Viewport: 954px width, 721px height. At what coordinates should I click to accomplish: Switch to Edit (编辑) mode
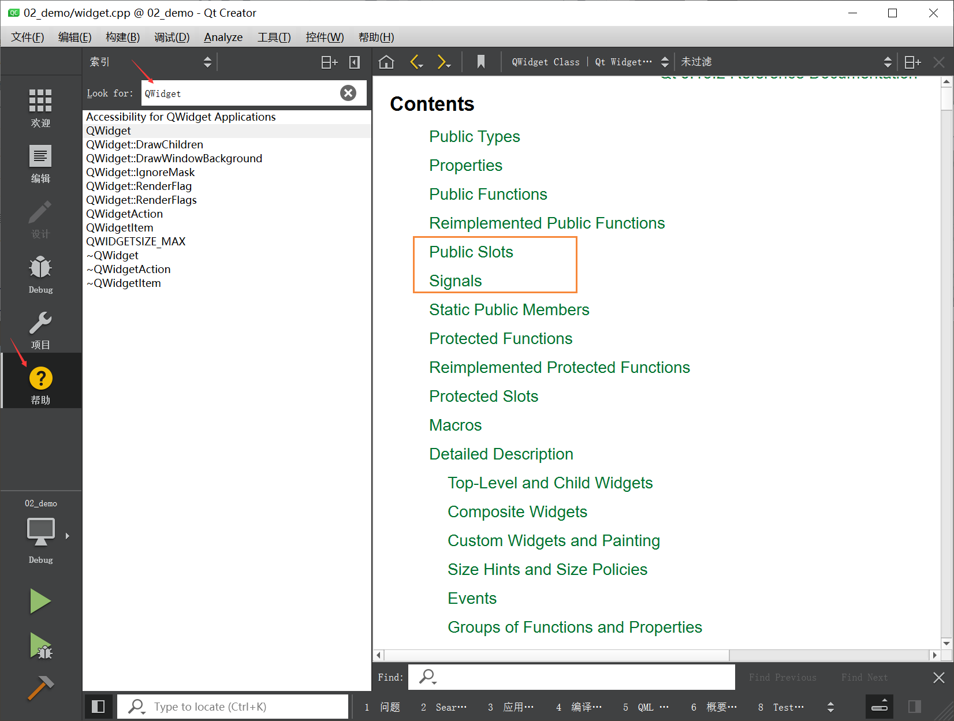pos(40,163)
